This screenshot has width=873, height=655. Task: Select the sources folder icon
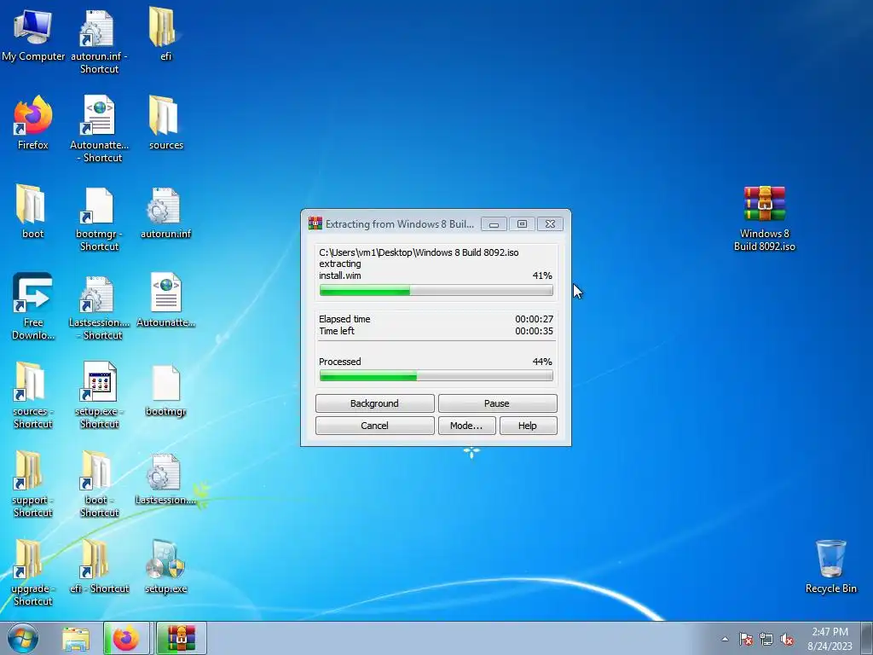point(165,123)
